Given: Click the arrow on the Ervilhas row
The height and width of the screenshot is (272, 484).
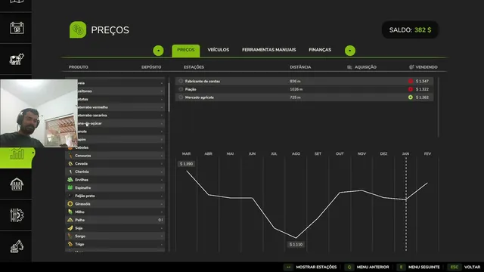Looking at the screenshot, I should coord(161,180).
